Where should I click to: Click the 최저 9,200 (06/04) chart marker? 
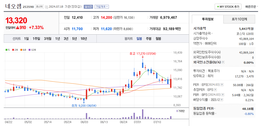(84, 105)
